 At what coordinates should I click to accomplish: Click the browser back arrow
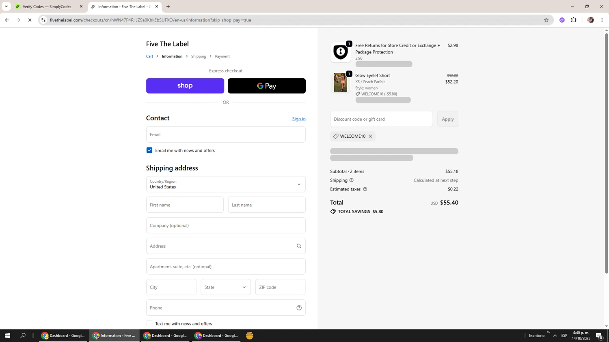click(7, 20)
